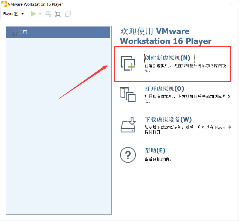
Task: Minimize the VMware Player window
Action: [198, 4]
